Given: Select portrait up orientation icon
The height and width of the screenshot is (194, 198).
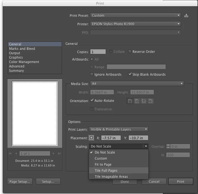Looking at the screenshot, I should click(x=130, y=101).
